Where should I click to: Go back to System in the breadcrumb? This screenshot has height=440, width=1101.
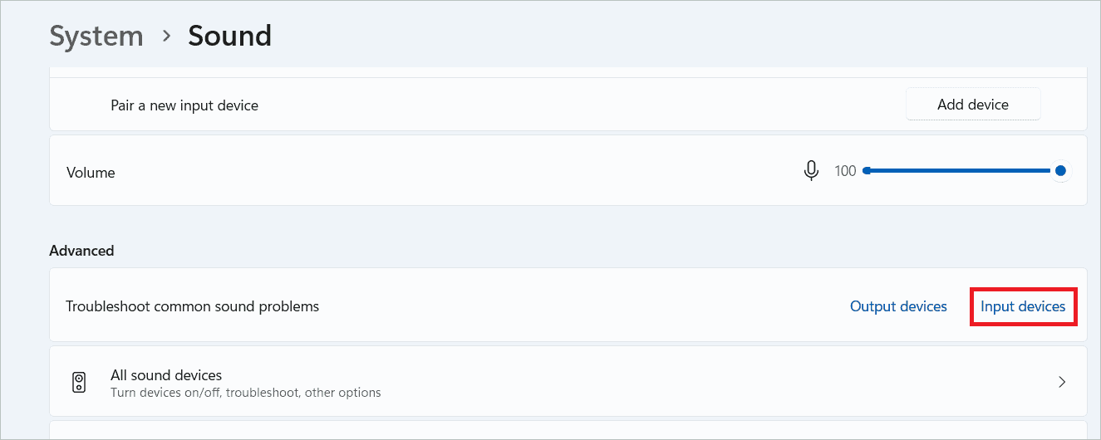(x=96, y=37)
